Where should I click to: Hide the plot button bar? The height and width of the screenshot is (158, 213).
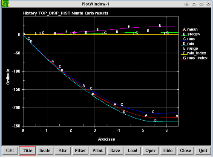(168, 151)
